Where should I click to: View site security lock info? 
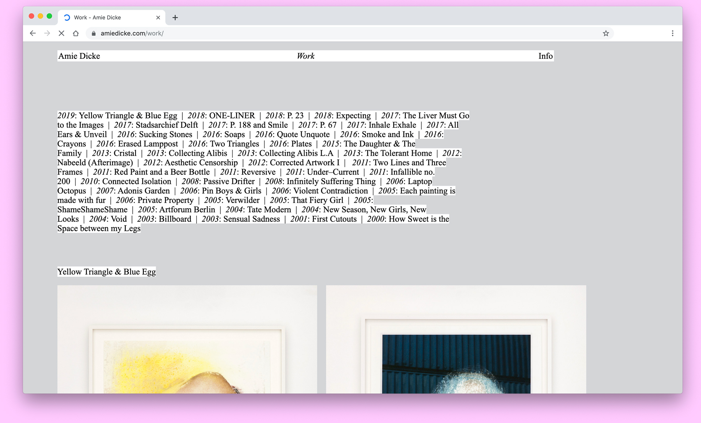coord(93,33)
